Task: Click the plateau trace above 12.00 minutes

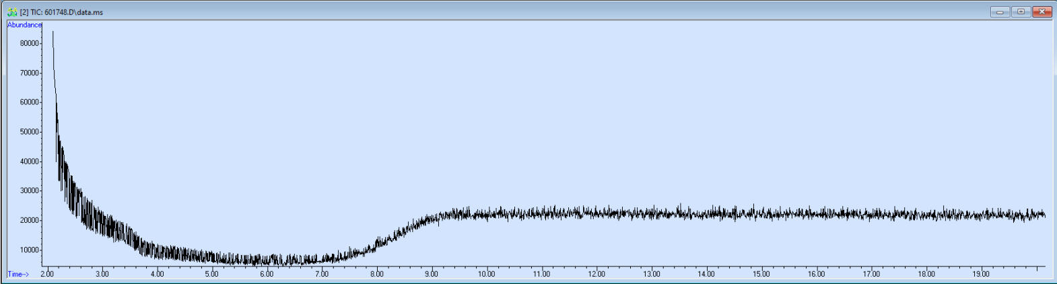Action: click(596, 213)
